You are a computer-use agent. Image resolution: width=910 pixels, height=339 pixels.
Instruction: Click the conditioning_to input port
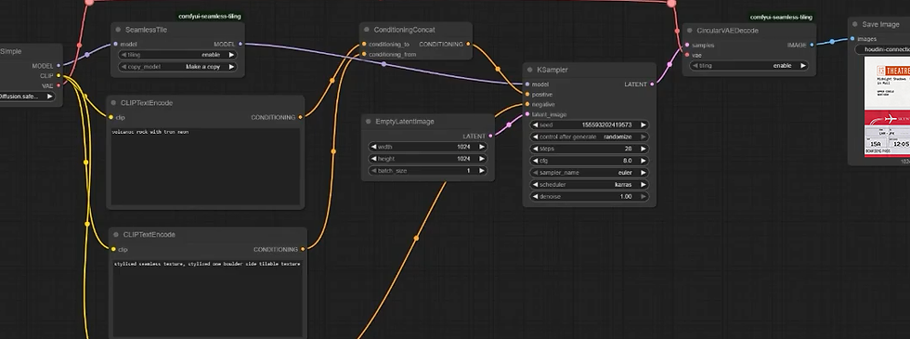click(x=364, y=45)
